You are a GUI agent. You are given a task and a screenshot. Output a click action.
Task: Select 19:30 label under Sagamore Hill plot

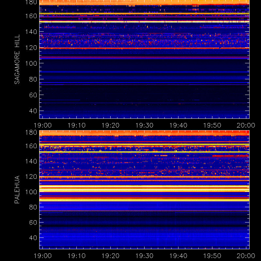click(x=144, y=125)
